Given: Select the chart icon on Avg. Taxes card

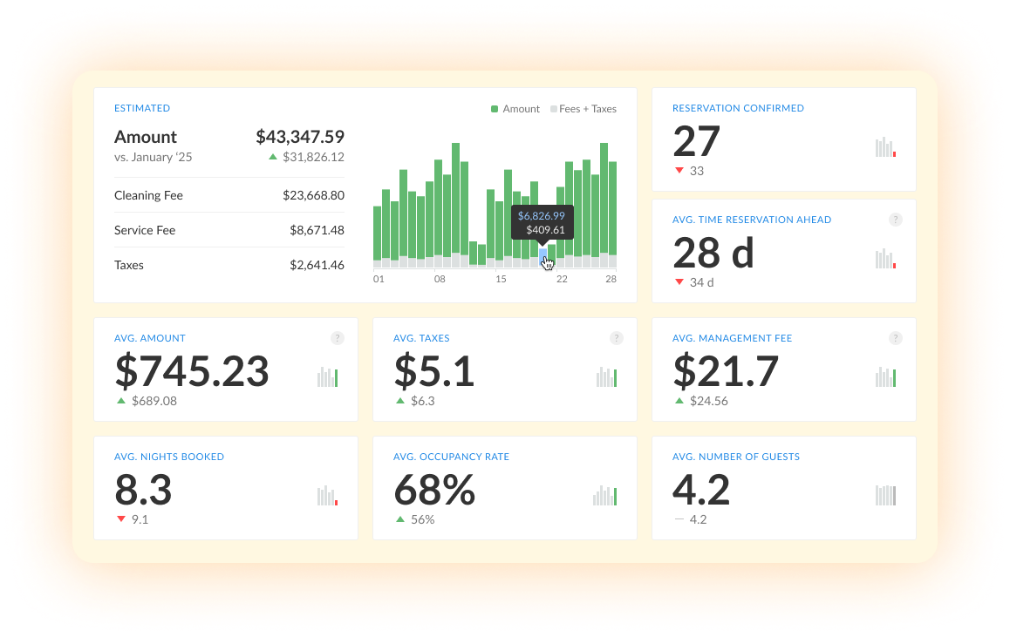Looking at the screenshot, I should click(606, 377).
